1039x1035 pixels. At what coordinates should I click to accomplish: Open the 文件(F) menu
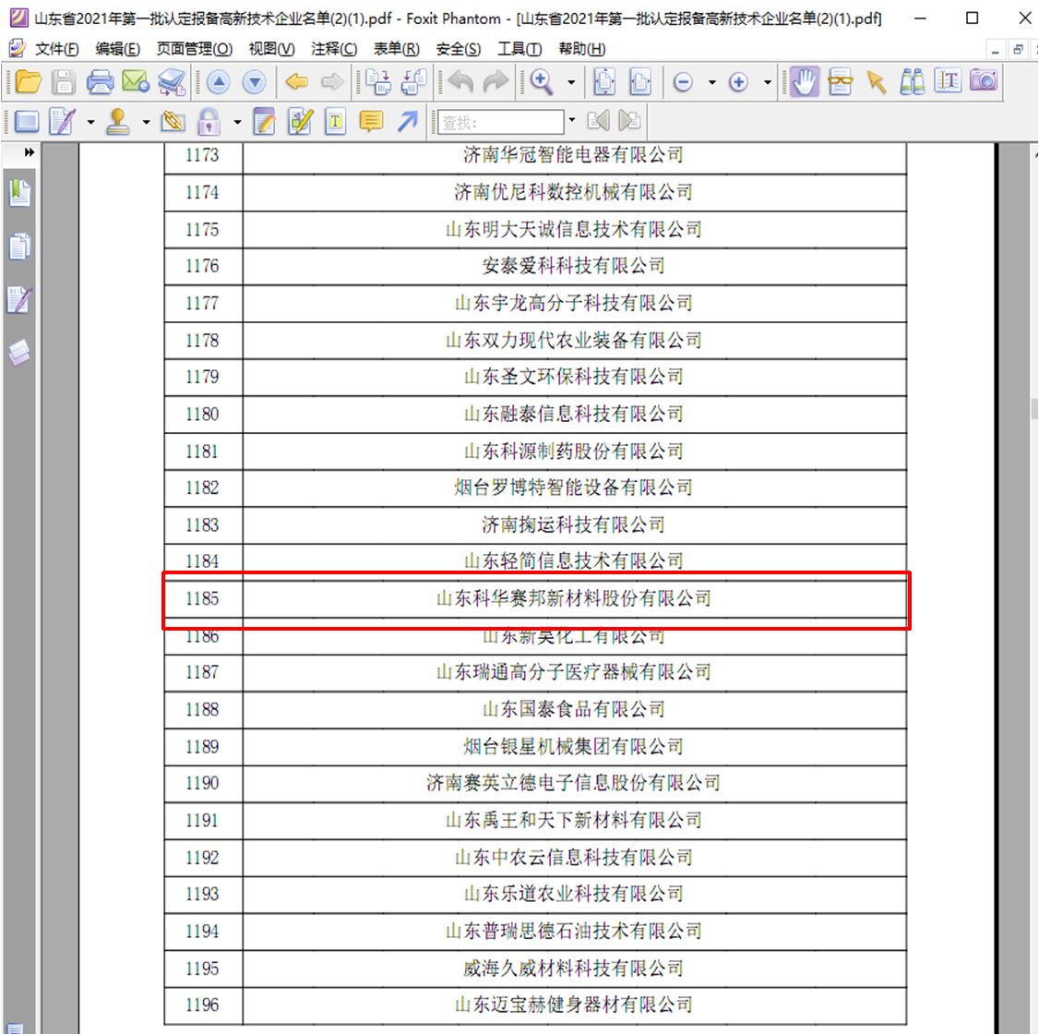point(56,49)
